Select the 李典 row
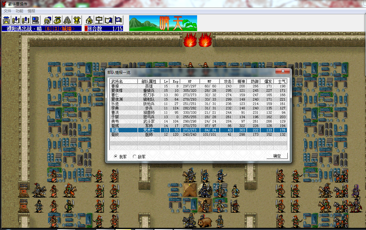366x230 pixels. [198, 108]
